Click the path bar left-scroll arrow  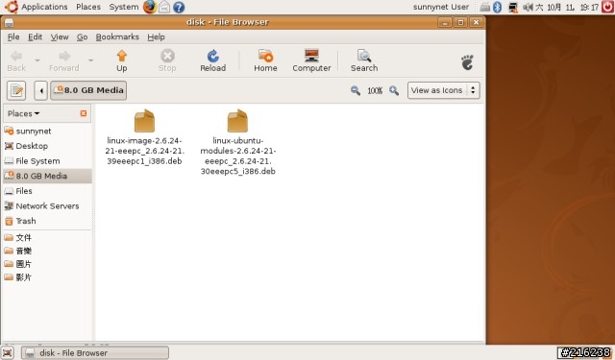40,90
